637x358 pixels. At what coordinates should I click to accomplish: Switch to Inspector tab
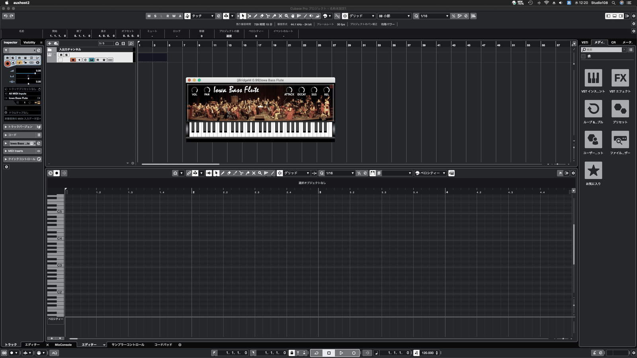[x=11, y=43]
